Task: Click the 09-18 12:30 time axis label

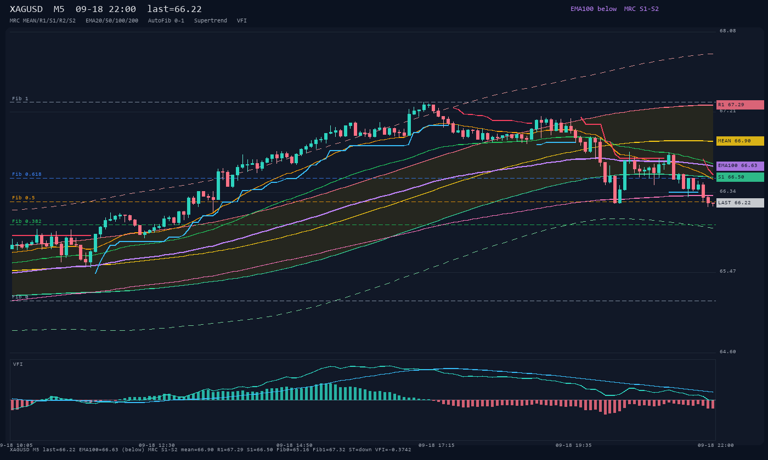Action: click(157, 445)
